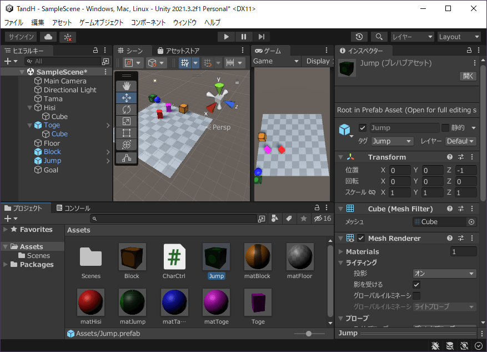Select the matHisi red material thumbnail
The height and width of the screenshot is (352, 487).
pos(91,302)
